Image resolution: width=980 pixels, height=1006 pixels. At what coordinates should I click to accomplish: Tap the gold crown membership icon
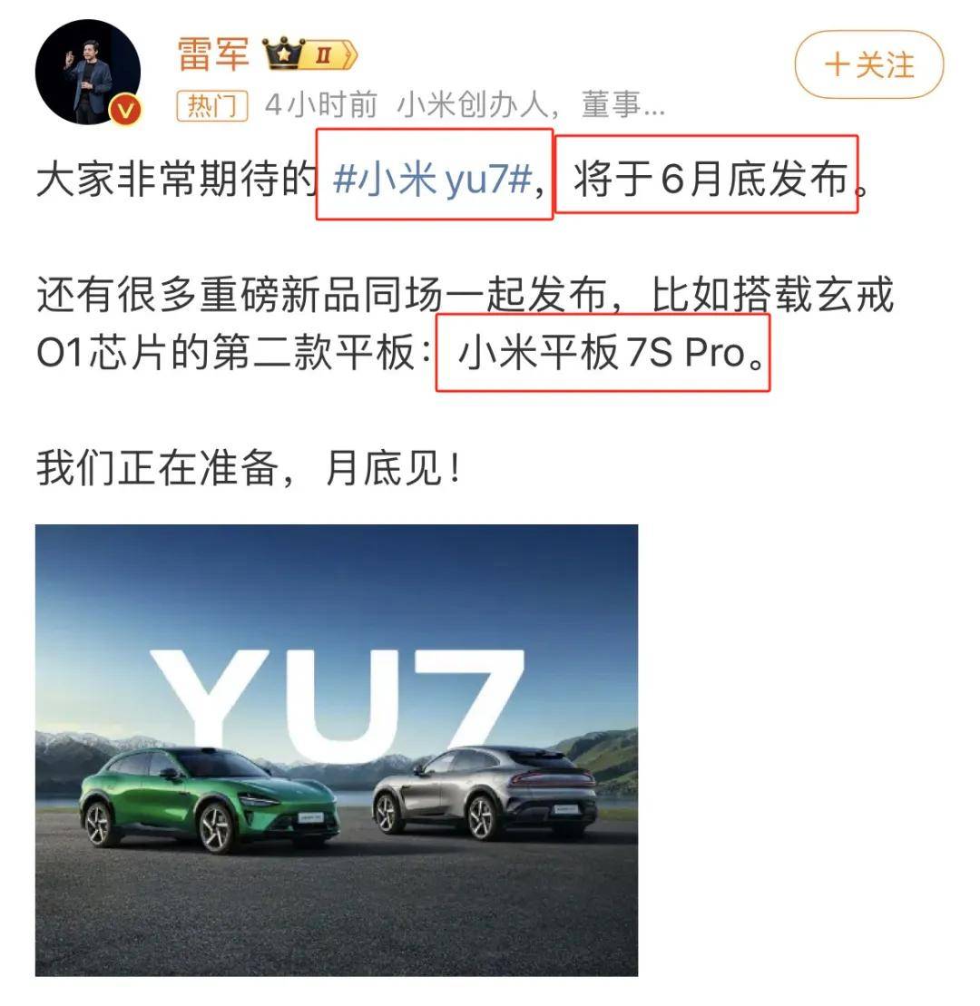click(x=283, y=53)
